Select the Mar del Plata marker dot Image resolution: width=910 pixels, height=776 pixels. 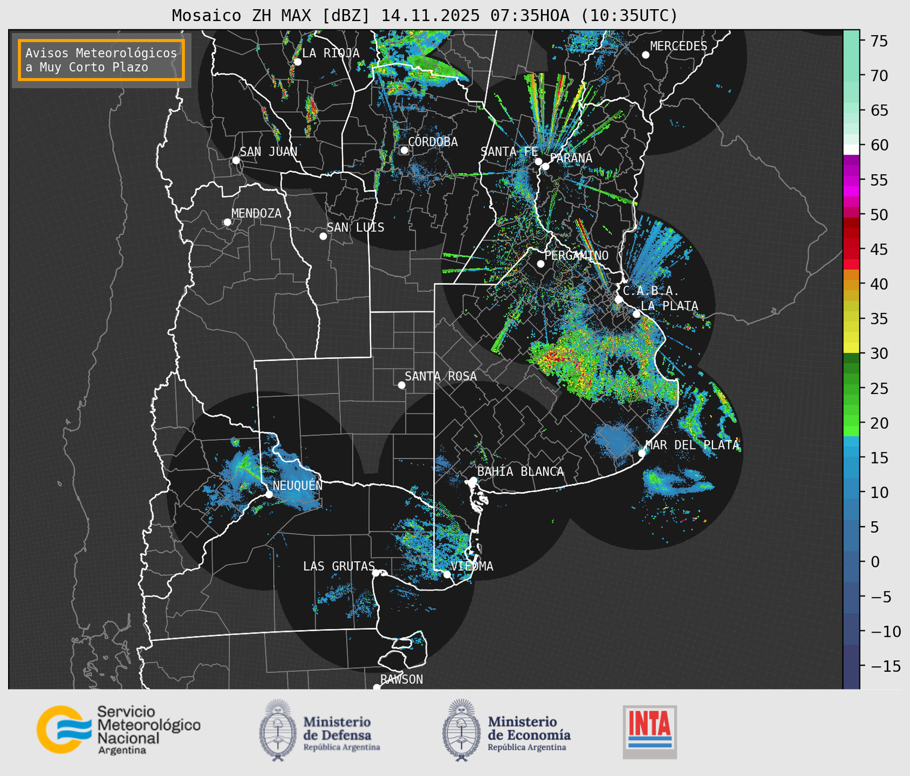click(641, 453)
